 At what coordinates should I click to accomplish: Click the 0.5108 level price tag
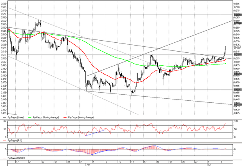point(238,54)
